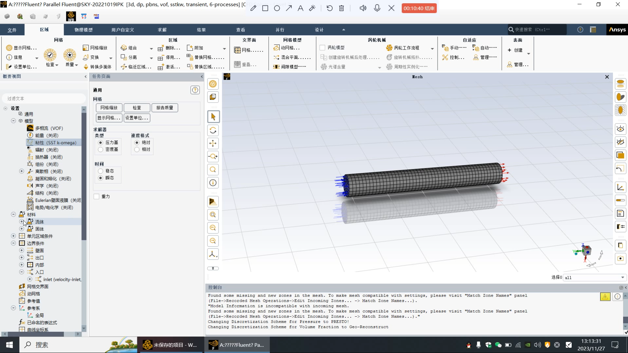Open the selection filter 'all' dropdown
This screenshot has height=353, width=628.
click(x=594, y=277)
